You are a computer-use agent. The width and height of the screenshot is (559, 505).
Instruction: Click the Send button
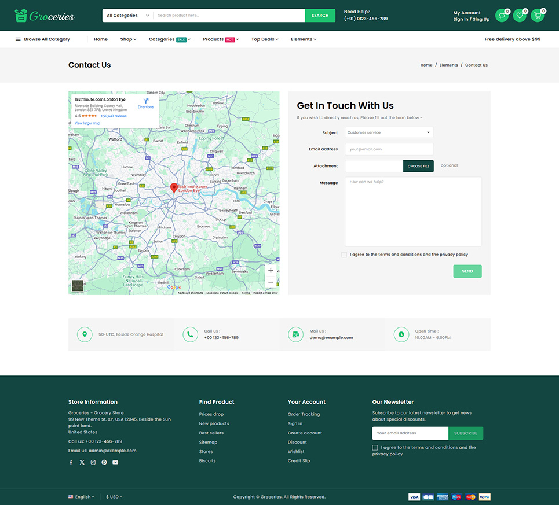[467, 271]
